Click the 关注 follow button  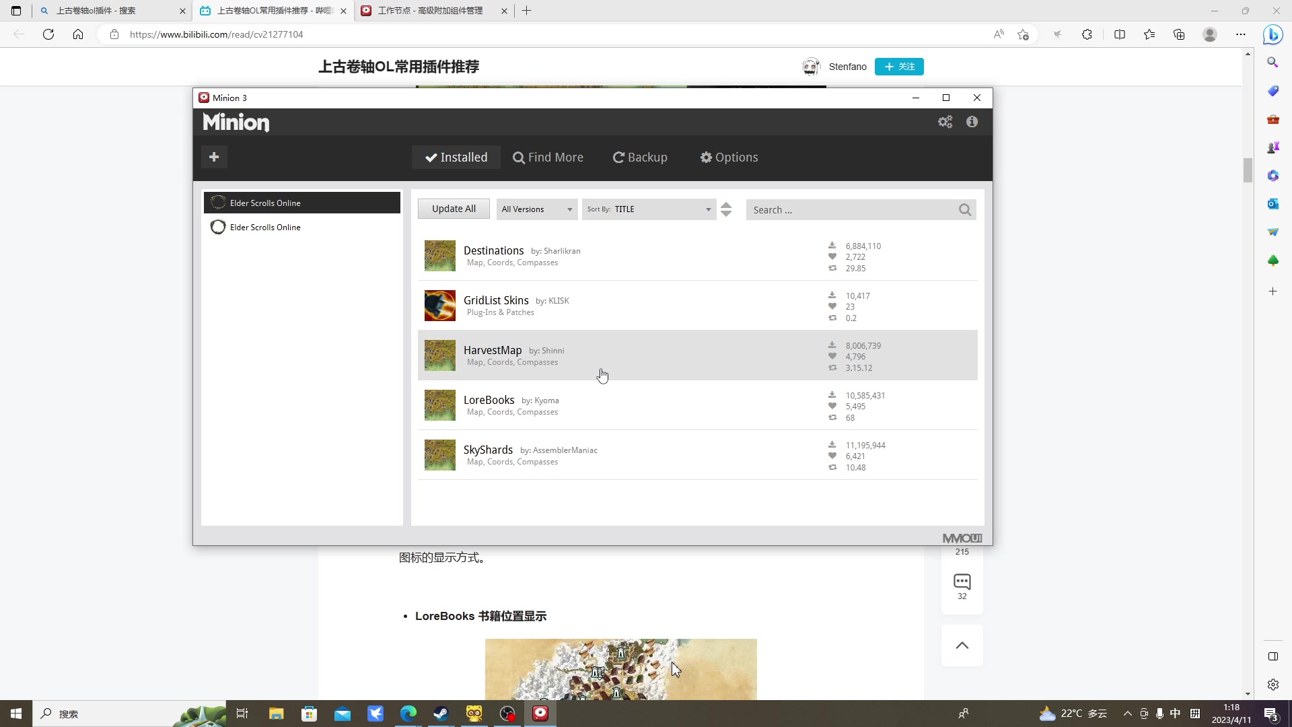pos(899,67)
